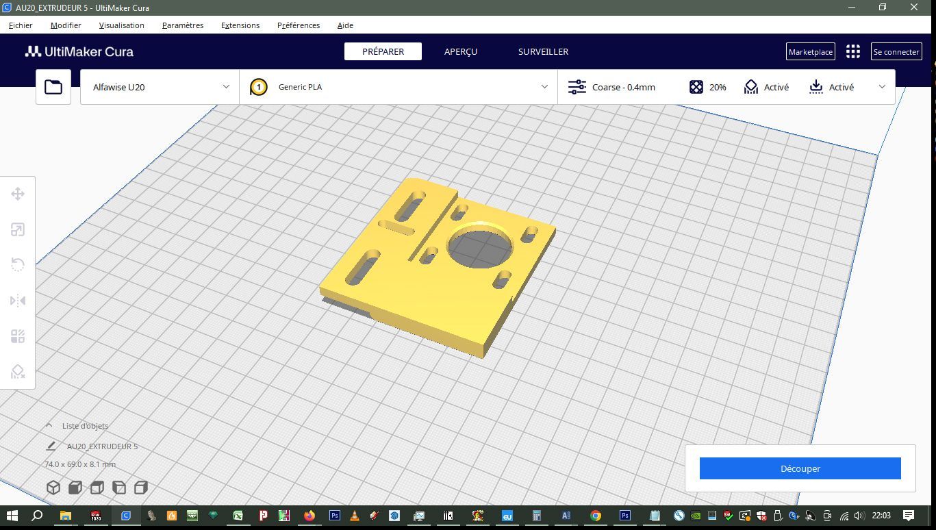Switch to the 3D perspective view cube icon
Image resolution: width=936 pixels, height=530 pixels.
tap(53, 488)
